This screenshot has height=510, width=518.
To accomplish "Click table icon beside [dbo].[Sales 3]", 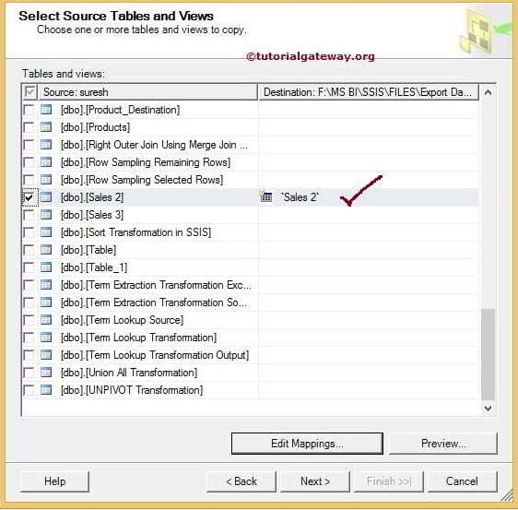I will (x=46, y=215).
